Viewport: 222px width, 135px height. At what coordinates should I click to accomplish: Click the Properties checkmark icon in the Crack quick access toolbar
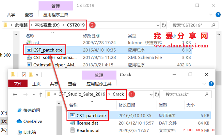(24, 75)
